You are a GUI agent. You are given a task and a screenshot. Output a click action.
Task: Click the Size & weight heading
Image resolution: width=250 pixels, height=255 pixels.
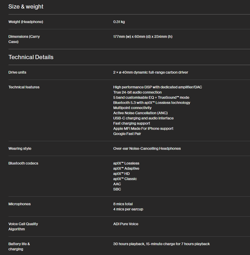tap(26, 7)
